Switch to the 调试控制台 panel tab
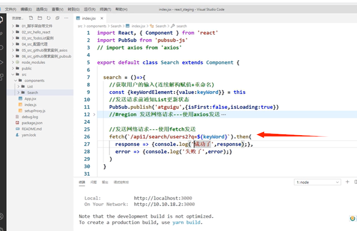357x231 pixels. coord(121,182)
